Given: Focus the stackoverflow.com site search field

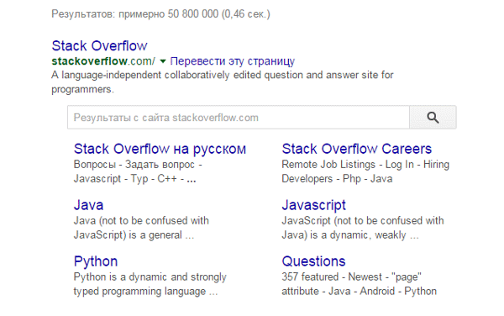Looking at the screenshot, I should coord(239,118).
